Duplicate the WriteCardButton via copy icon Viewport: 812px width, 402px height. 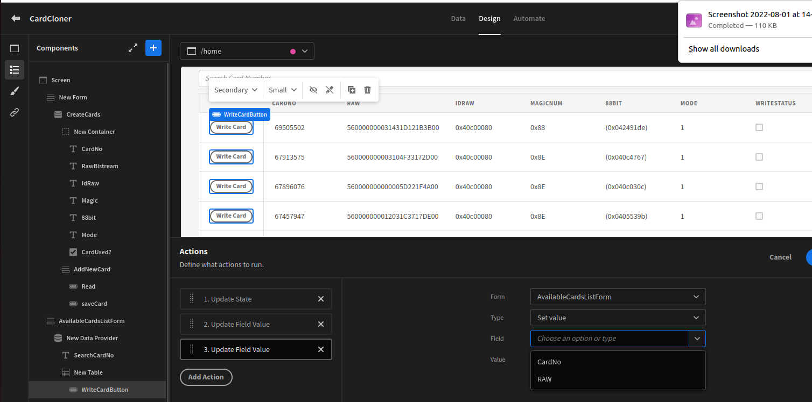tap(351, 90)
